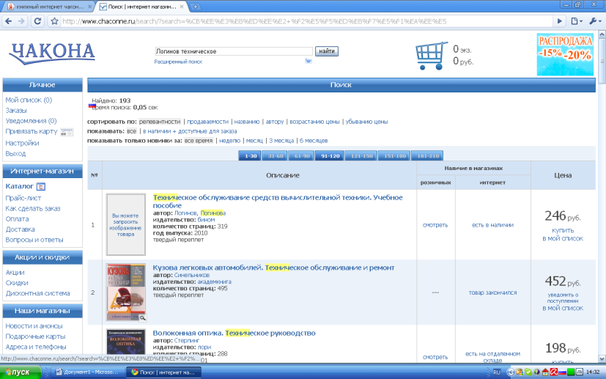606x379 pixels.
Task: Click the Каталог expand icon
Action: coord(40,187)
